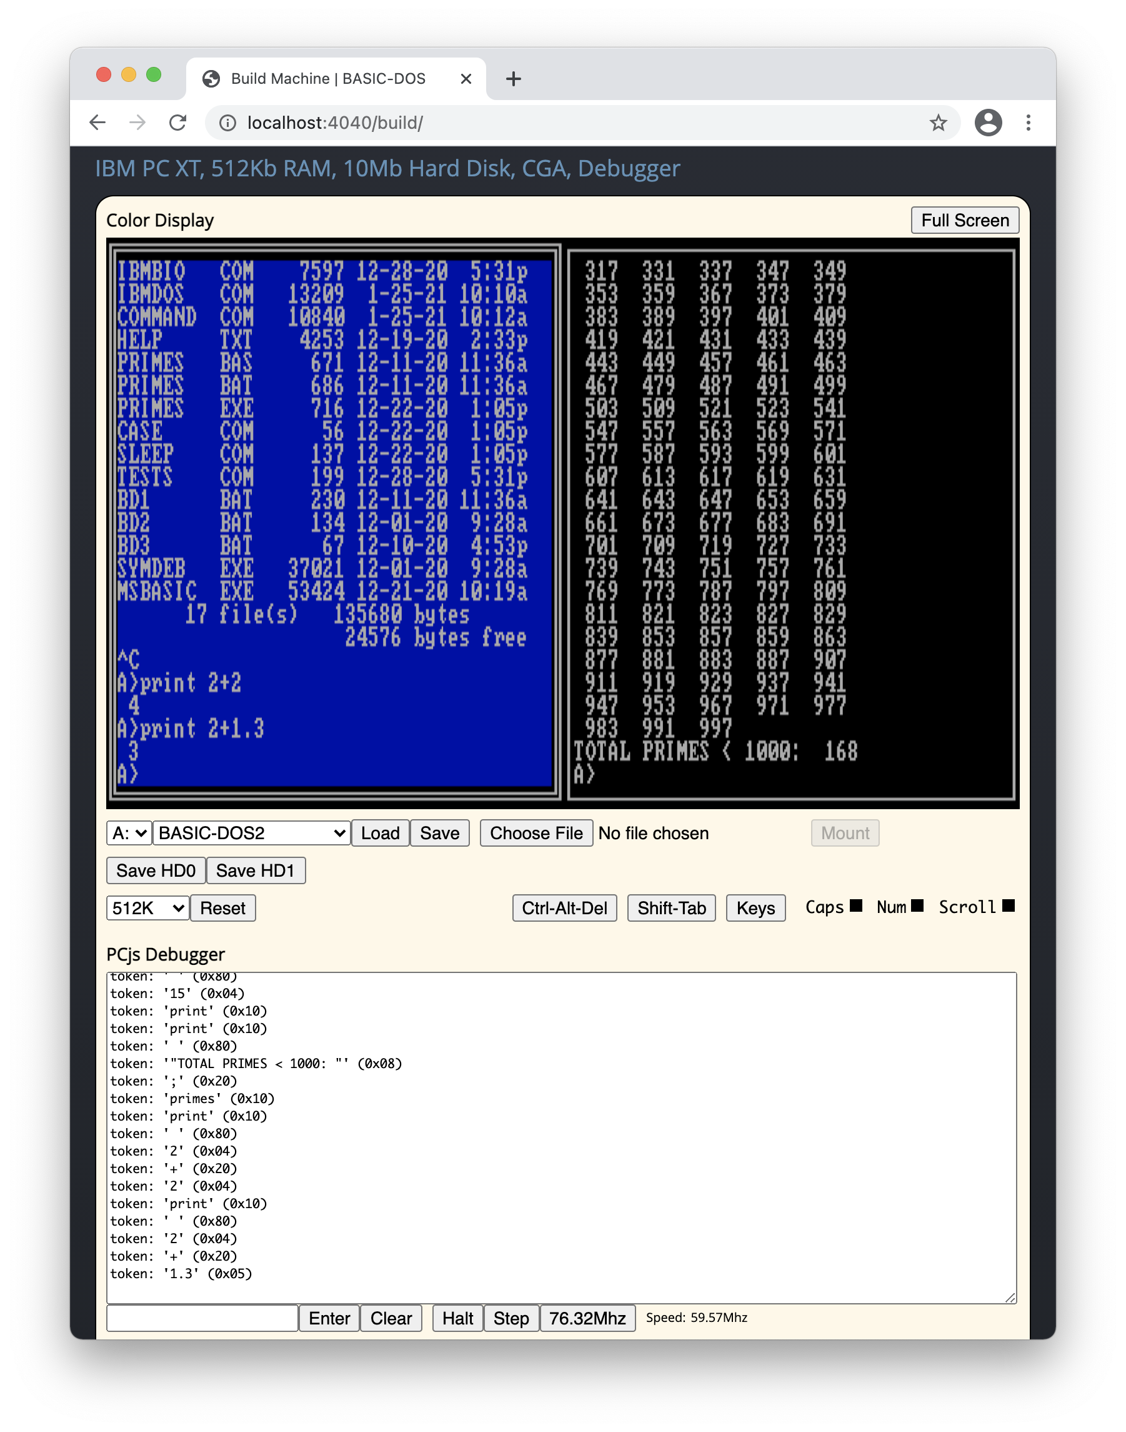Click Save HD1 button
This screenshot has height=1432, width=1126.
pos(255,870)
